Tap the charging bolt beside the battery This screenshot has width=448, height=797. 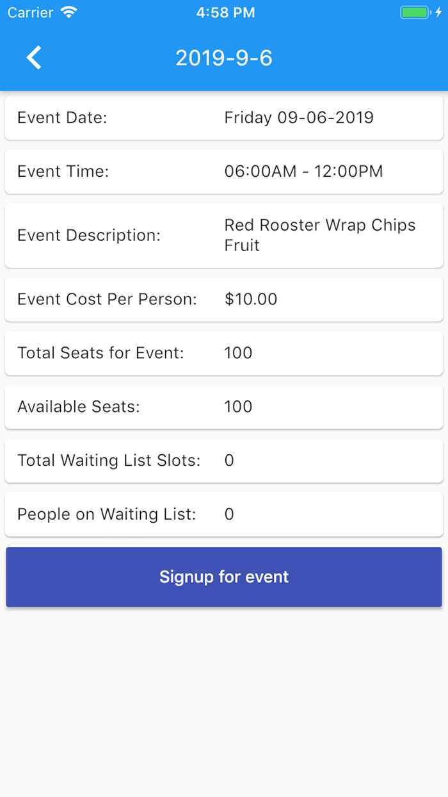point(439,12)
